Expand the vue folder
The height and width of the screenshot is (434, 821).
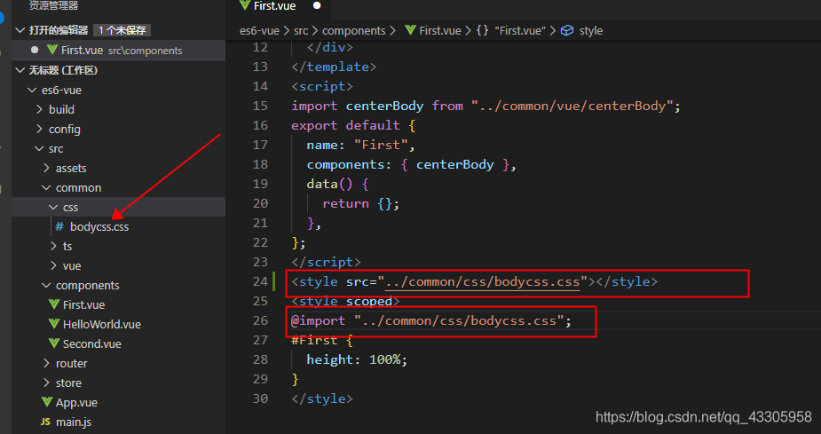click(53, 265)
